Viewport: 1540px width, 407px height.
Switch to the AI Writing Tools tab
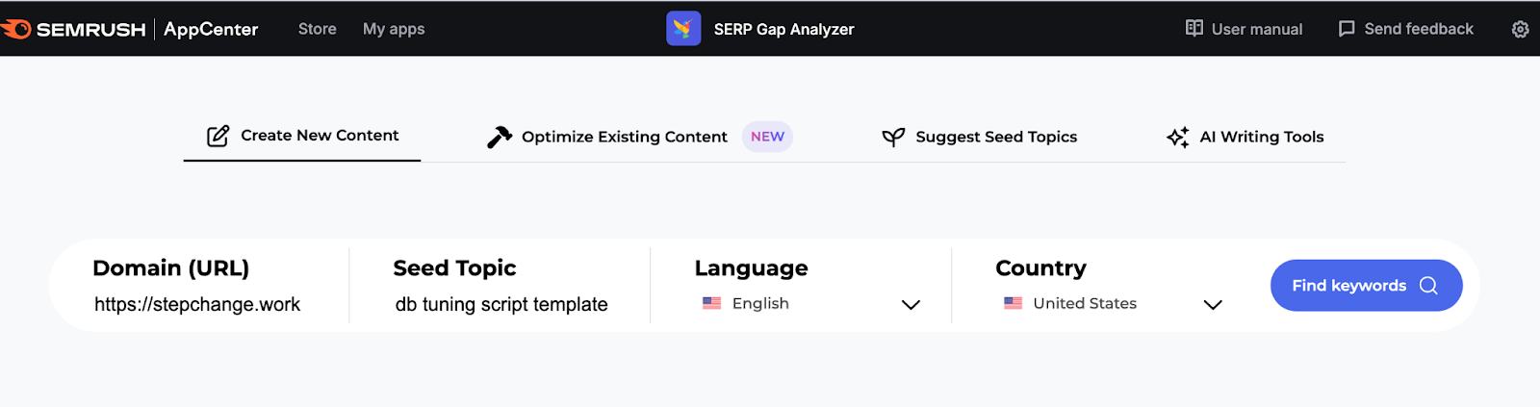point(1261,137)
